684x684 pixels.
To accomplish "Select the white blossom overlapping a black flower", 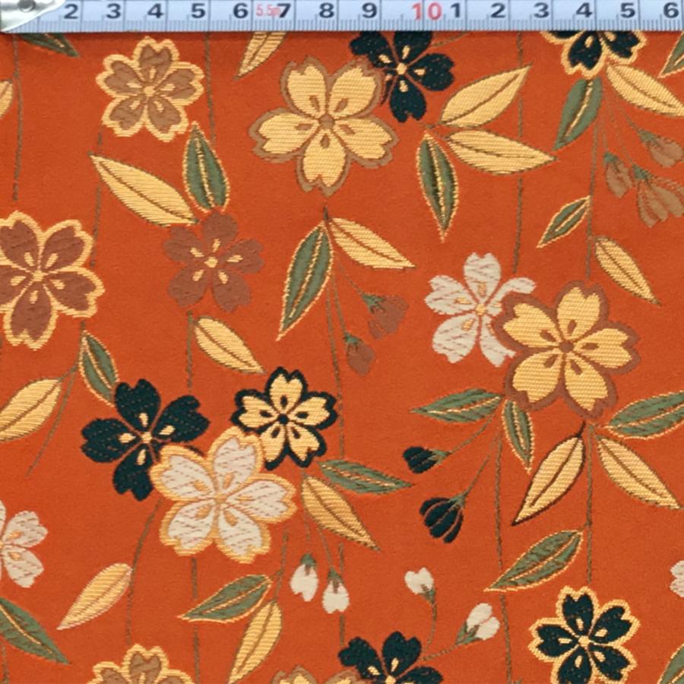I will point(223,495).
